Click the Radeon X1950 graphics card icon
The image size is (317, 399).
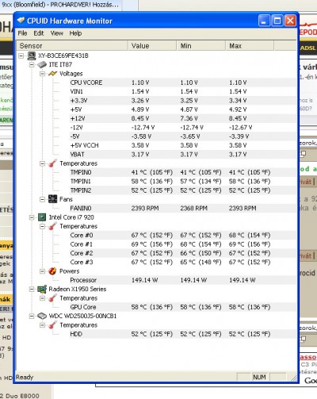coord(42,290)
